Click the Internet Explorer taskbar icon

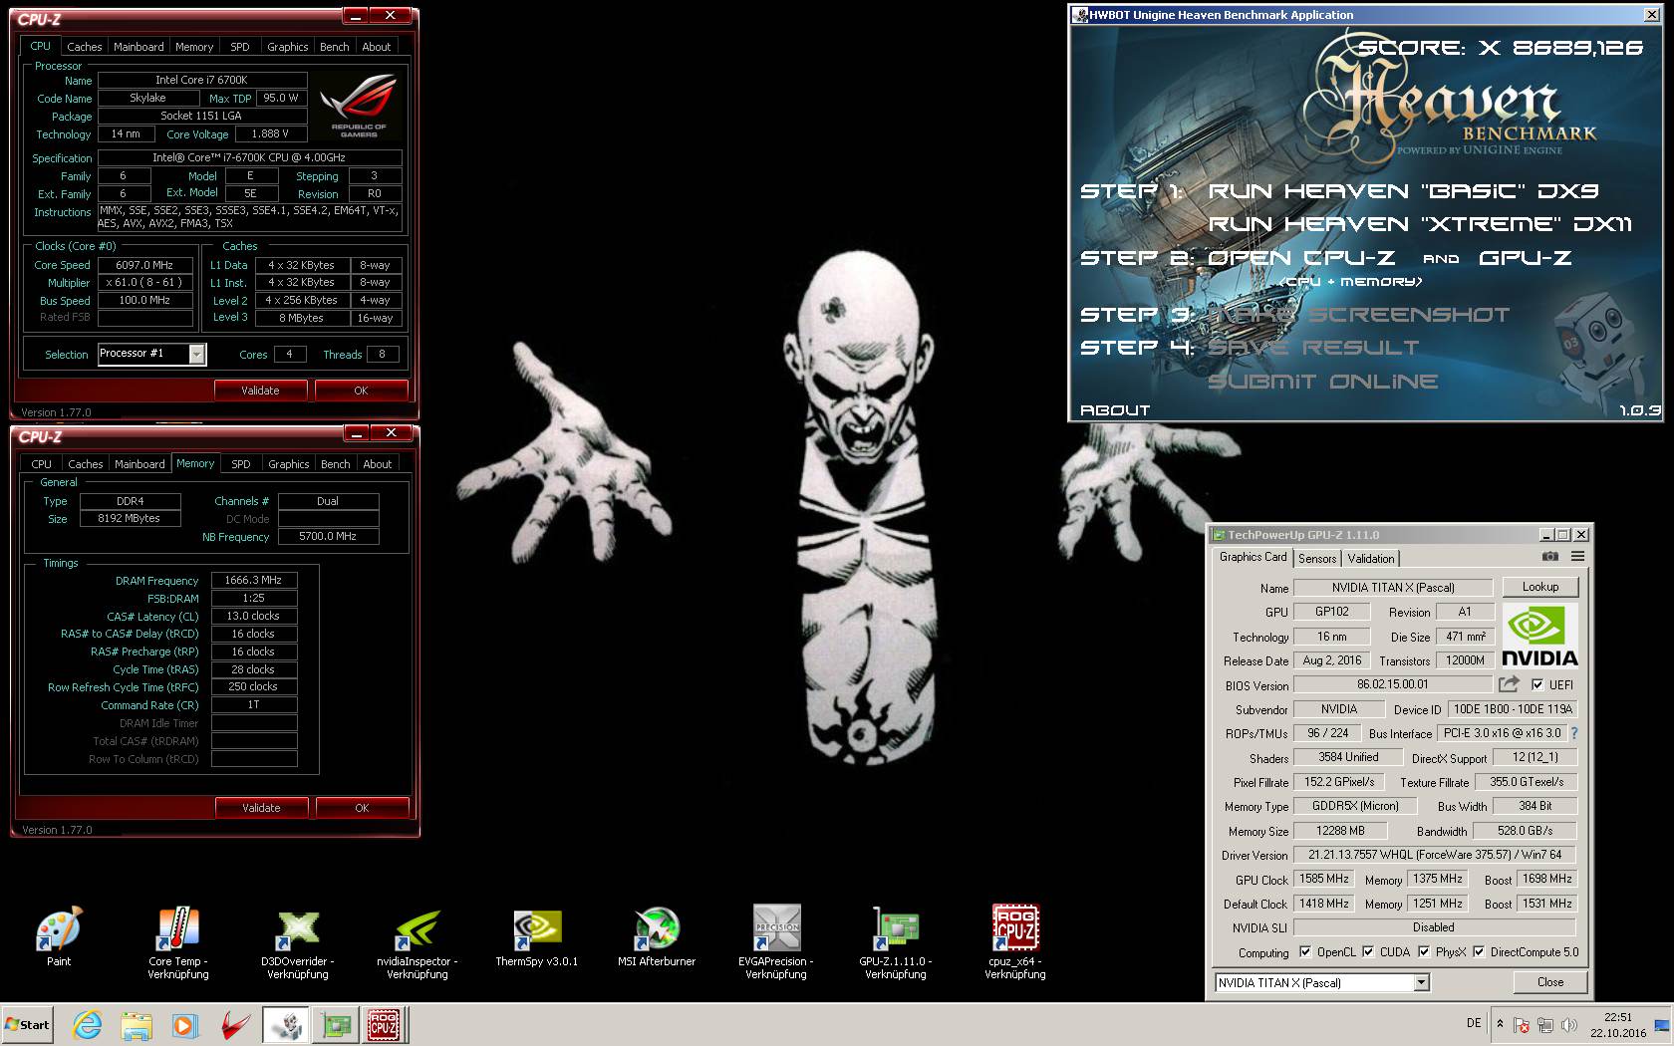pos(88,1025)
